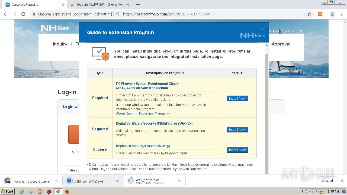View site security lock information
The width and height of the screenshot is (347, 195).
(x=34, y=14)
